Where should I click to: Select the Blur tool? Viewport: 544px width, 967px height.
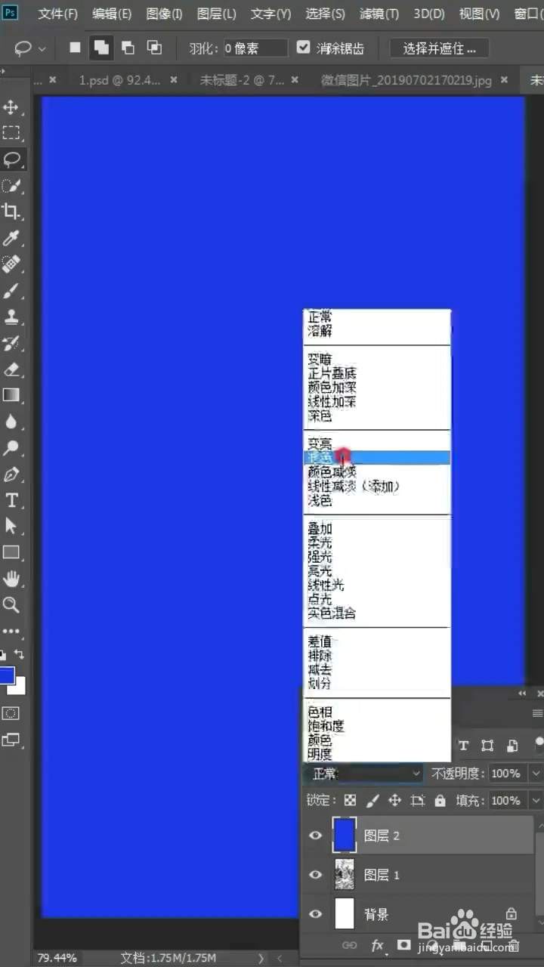click(11, 422)
